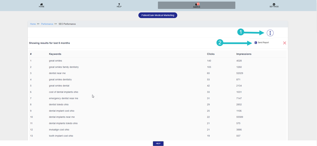Click the impressions value 7147
Screen dimensions: 317x146
[x=239, y=98]
